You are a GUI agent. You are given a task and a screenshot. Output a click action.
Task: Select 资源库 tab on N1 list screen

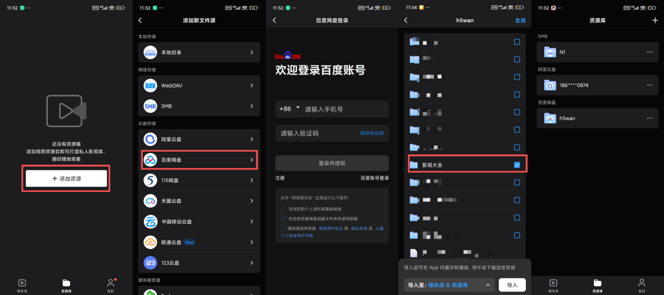[x=597, y=285]
